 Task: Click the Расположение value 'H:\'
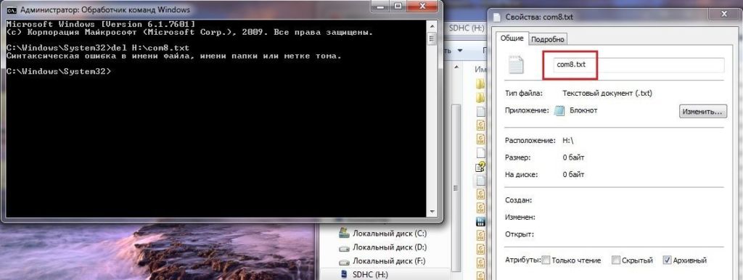[567, 141]
